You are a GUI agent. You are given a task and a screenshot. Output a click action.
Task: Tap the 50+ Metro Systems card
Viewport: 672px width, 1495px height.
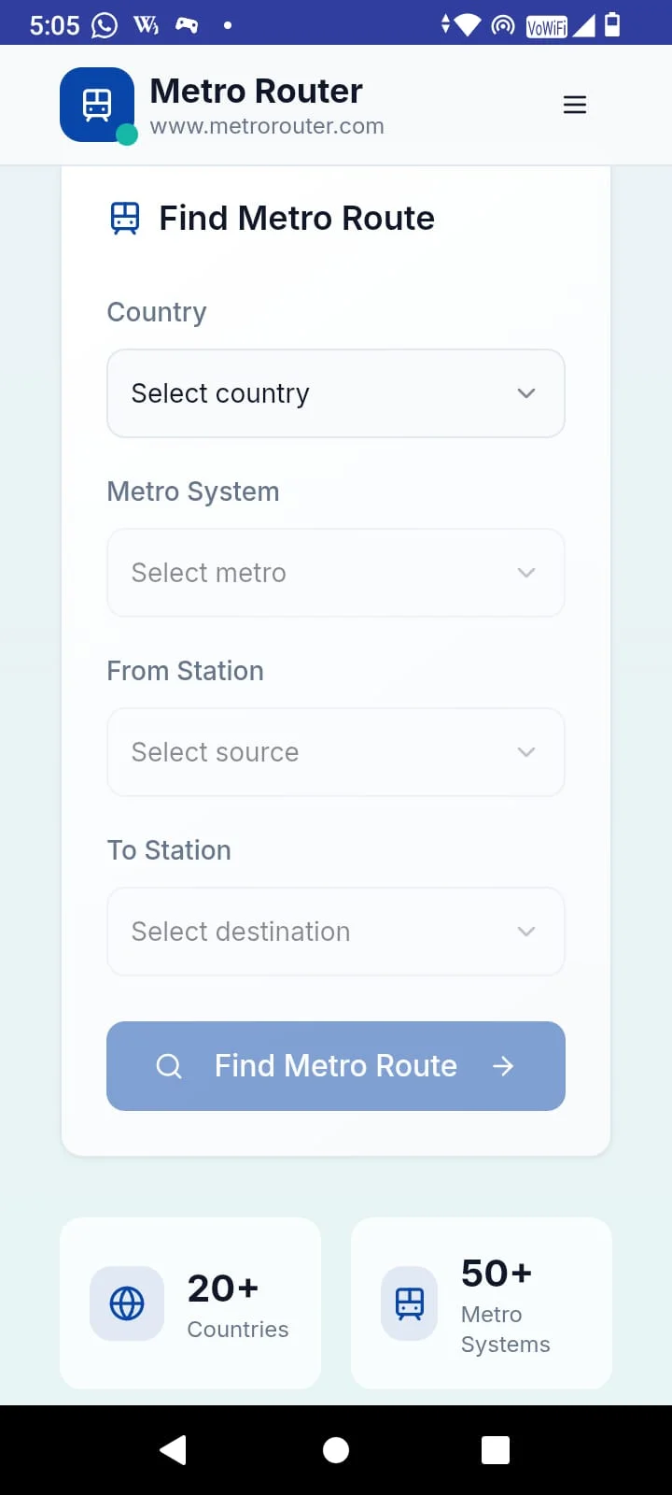pos(482,1303)
